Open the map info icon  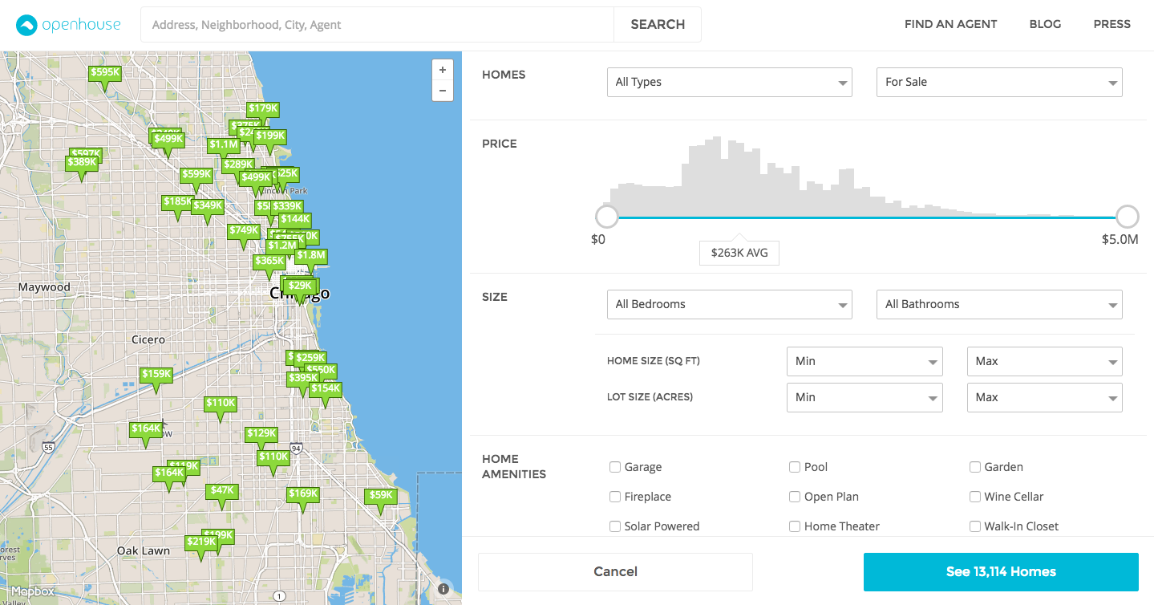click(443, 588)
